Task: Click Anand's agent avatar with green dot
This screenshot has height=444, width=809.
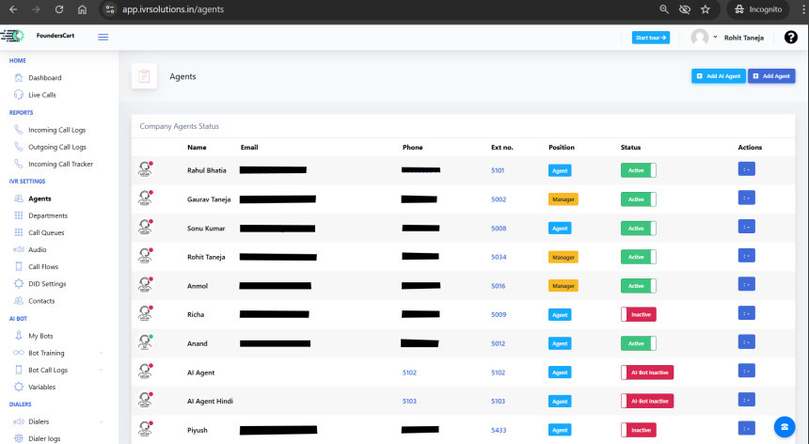Action: (145, 343)
